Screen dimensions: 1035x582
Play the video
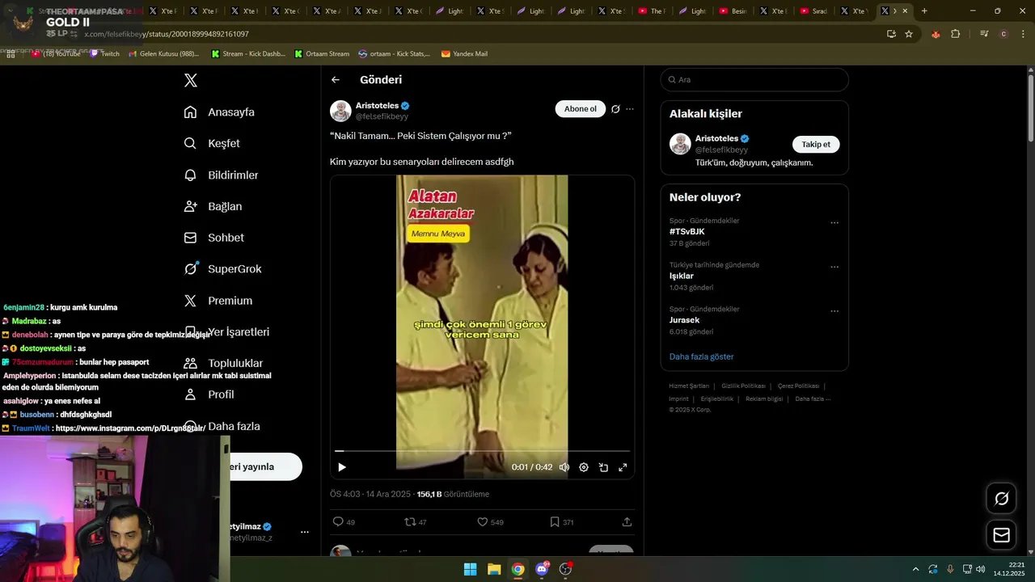pyautogui.click(x=342, y=467)
